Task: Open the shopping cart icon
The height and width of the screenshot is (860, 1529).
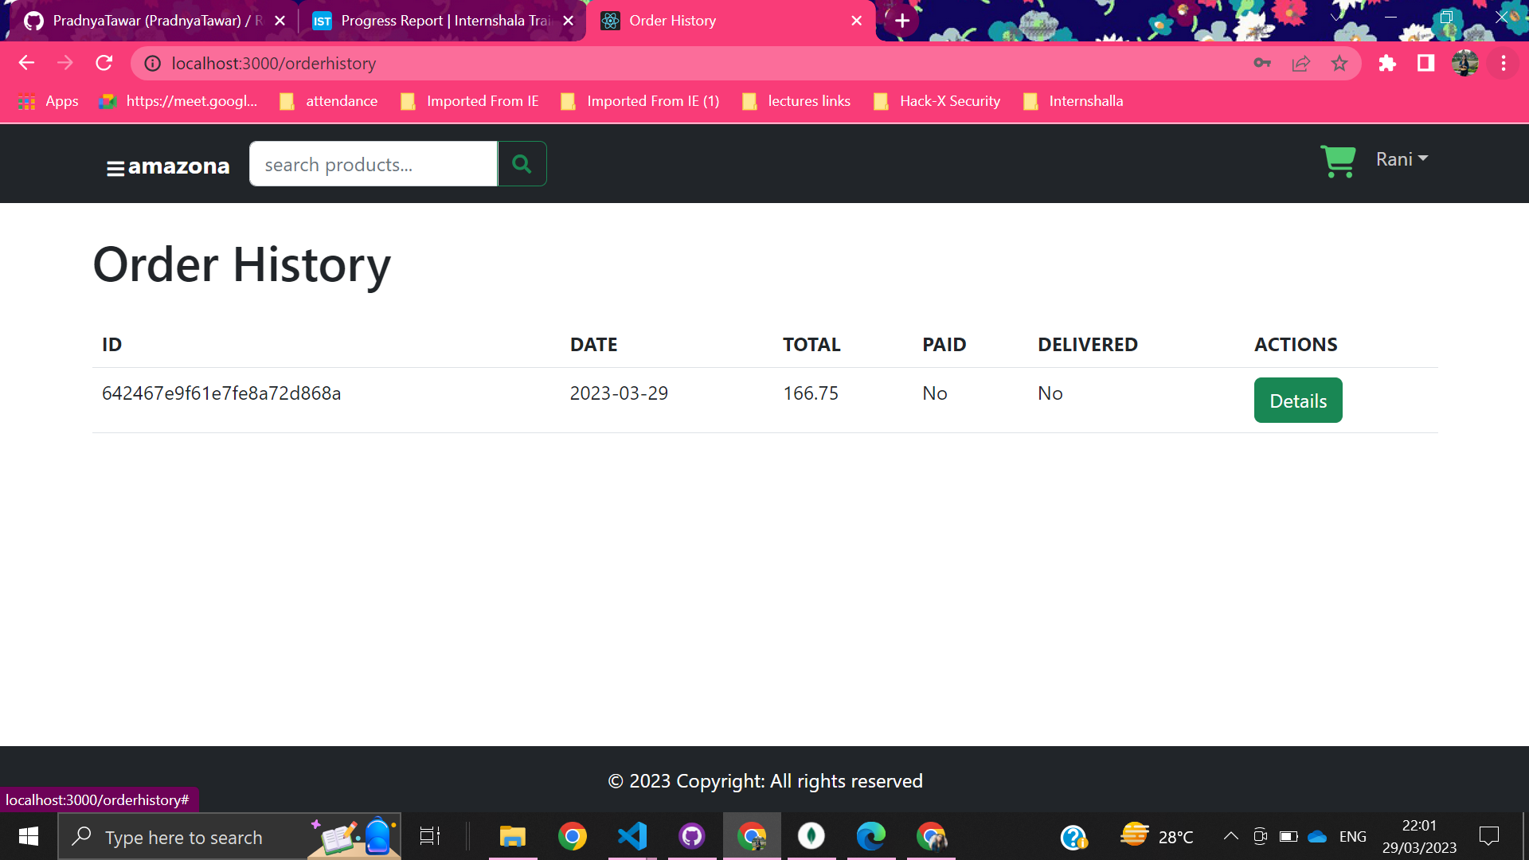Action: point(1338,161)
